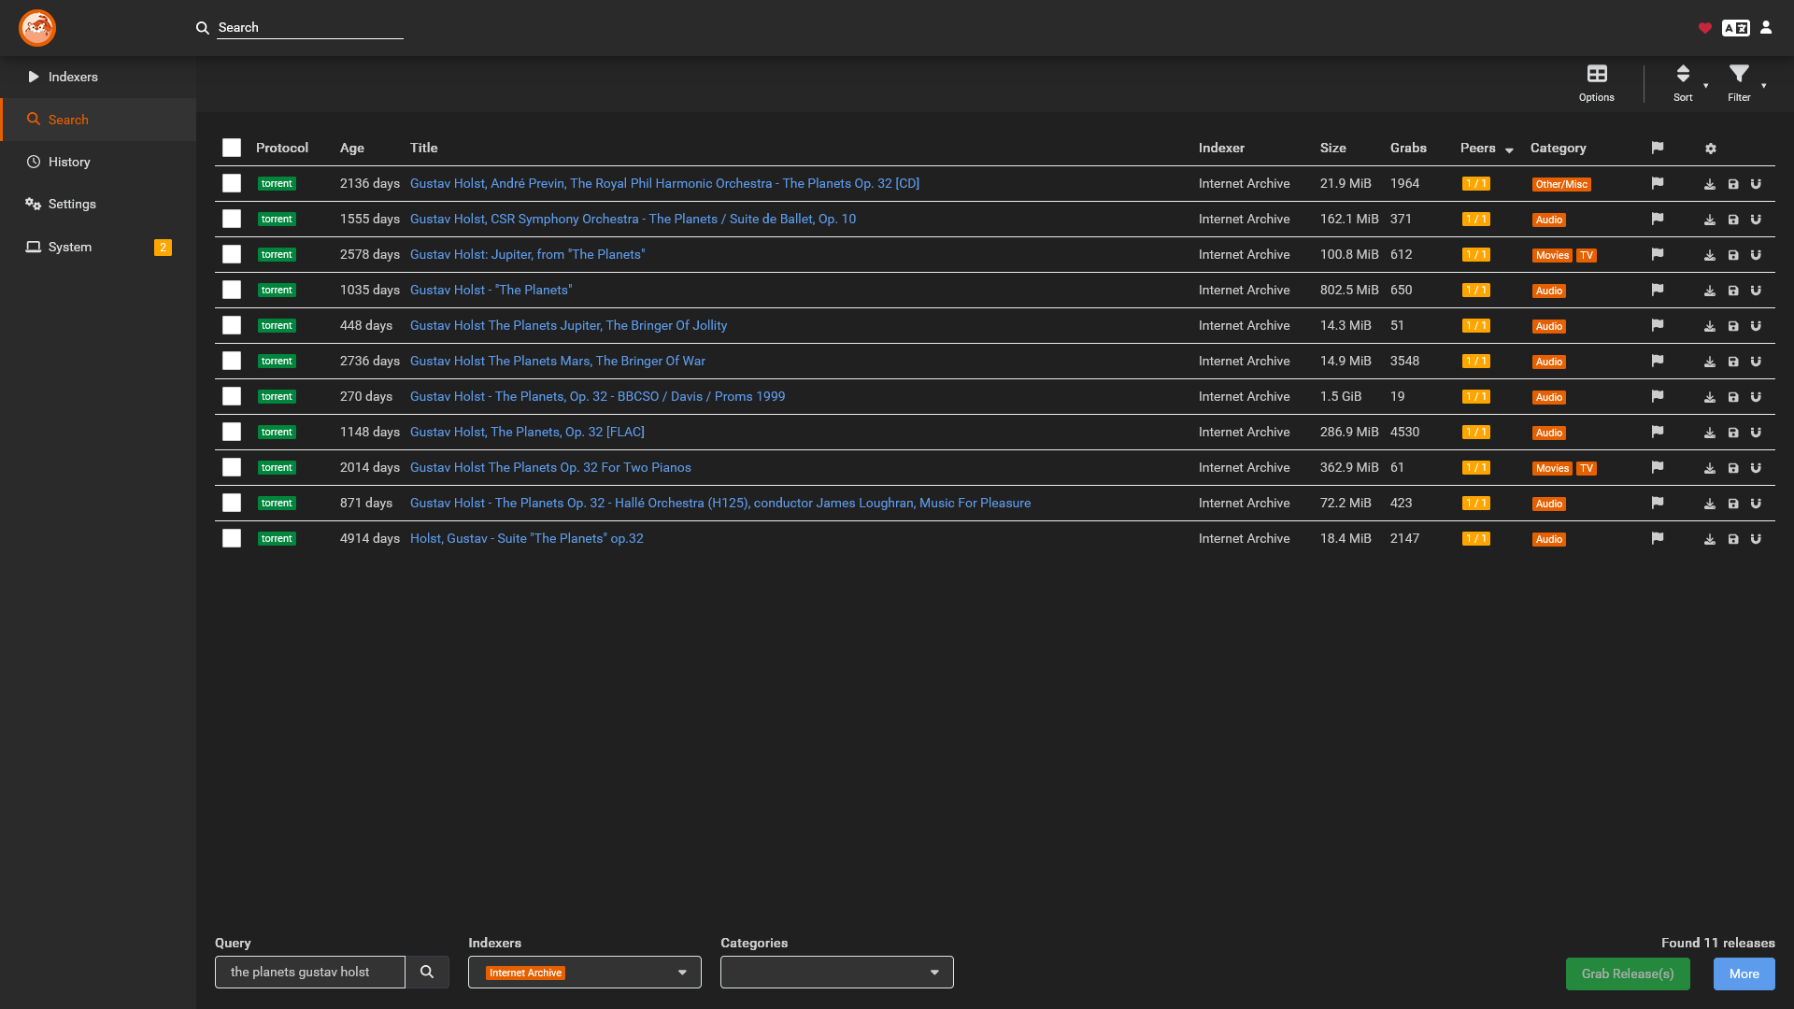Download the BBCSO Davis Proms 1999 release

[1710, 397]
